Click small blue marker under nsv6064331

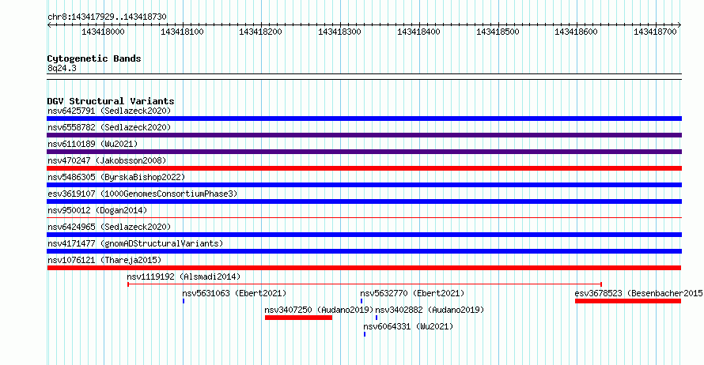pyautogui.click(x=365, y=334)
